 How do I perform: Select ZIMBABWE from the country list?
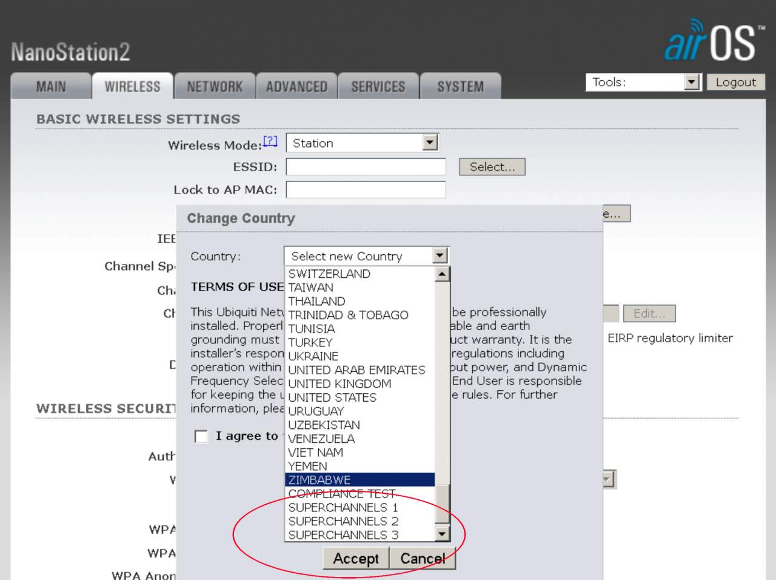360,480
